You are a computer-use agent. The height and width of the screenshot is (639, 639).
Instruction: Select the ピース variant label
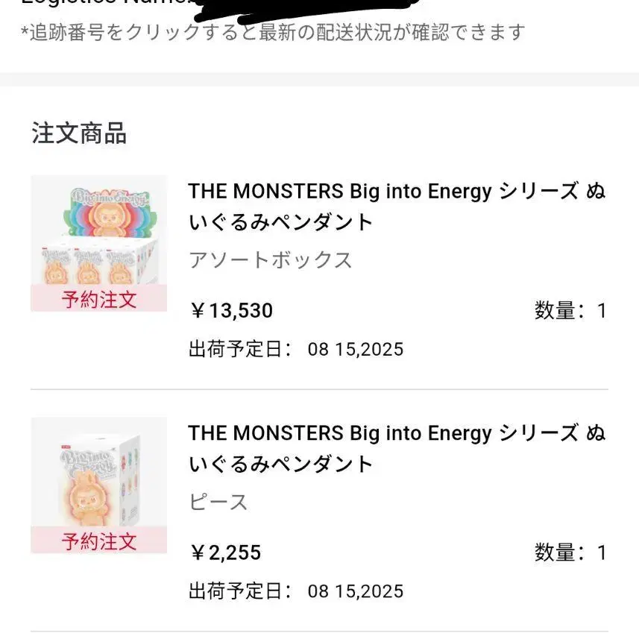[x=218, y=501]
